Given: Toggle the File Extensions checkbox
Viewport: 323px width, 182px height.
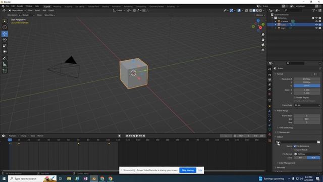Looking at the screenshot, I should click(x=295, y=146).
